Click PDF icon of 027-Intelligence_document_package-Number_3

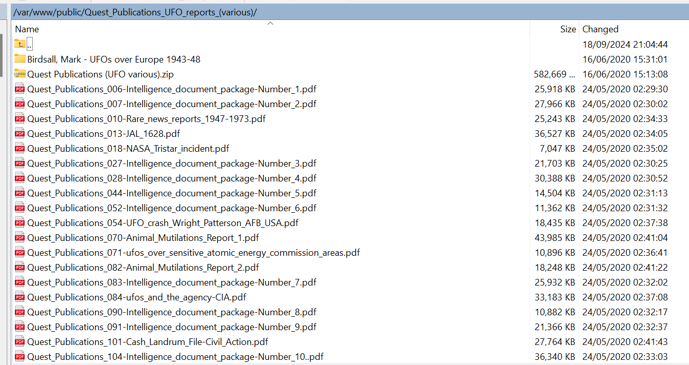(20, 163)
